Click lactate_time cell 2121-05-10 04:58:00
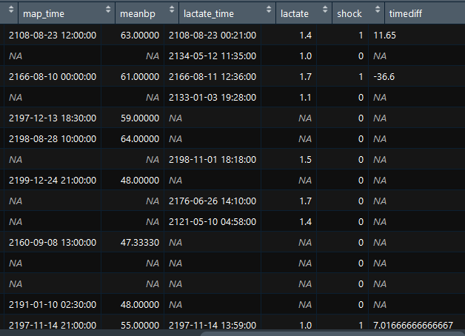The height and width of the screenshot is (336, 465). tap(213, 222)
